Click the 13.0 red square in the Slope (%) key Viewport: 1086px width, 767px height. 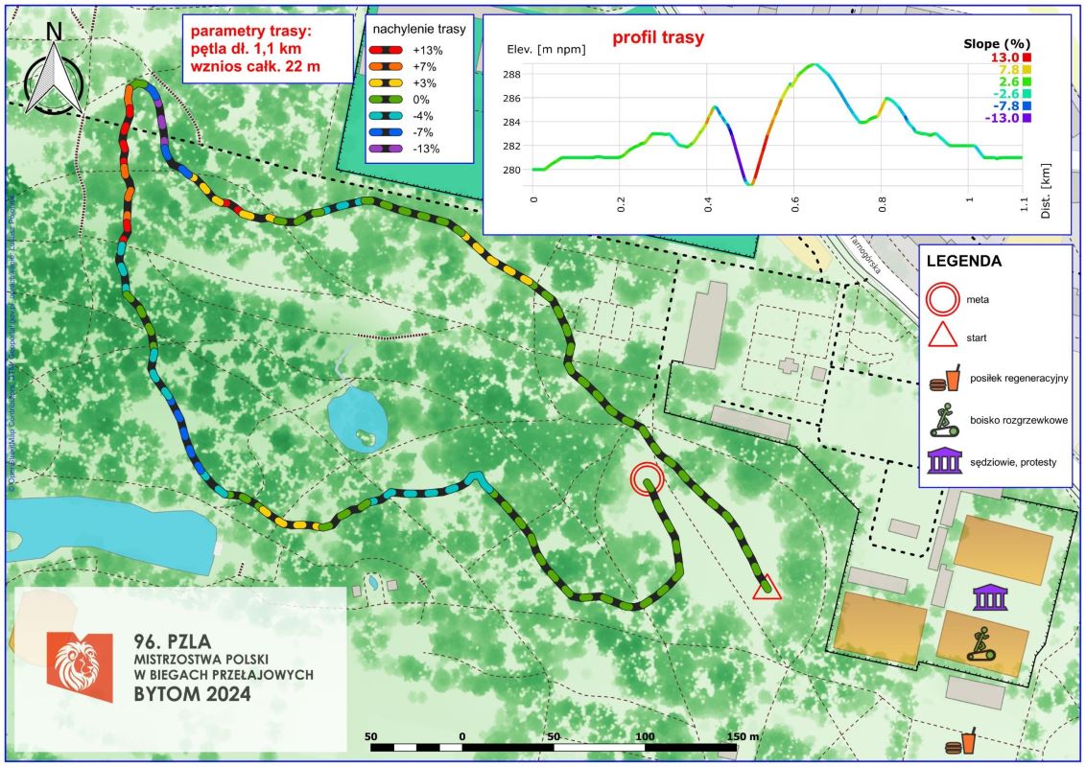click(1027, 58)
